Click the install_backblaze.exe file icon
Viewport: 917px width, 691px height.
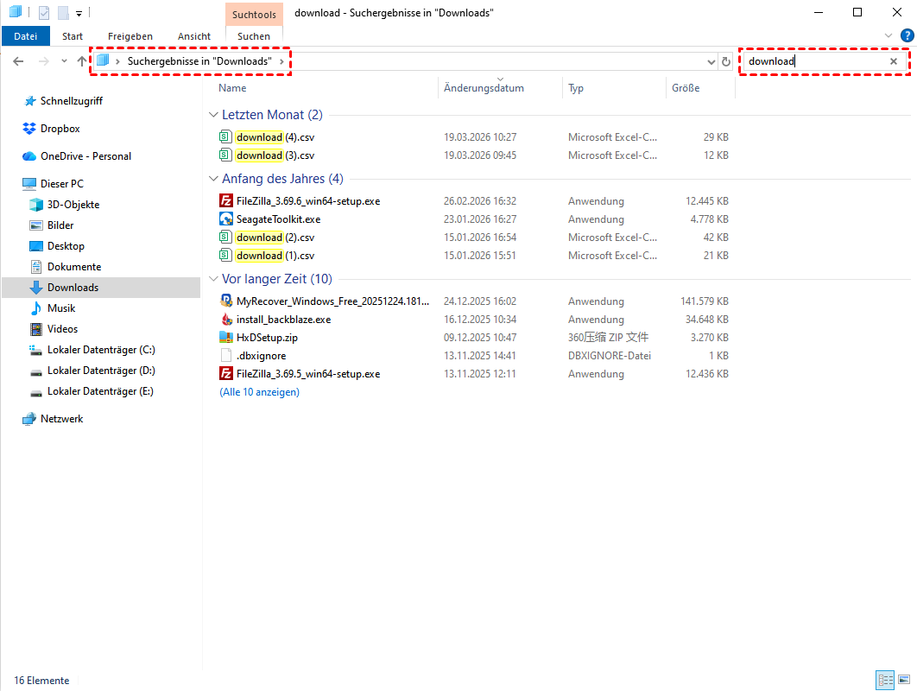(x=226, y=320)
